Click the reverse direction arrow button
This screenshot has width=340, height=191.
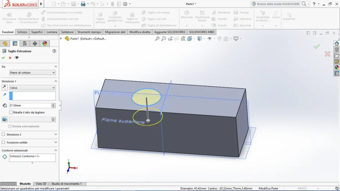5,88
